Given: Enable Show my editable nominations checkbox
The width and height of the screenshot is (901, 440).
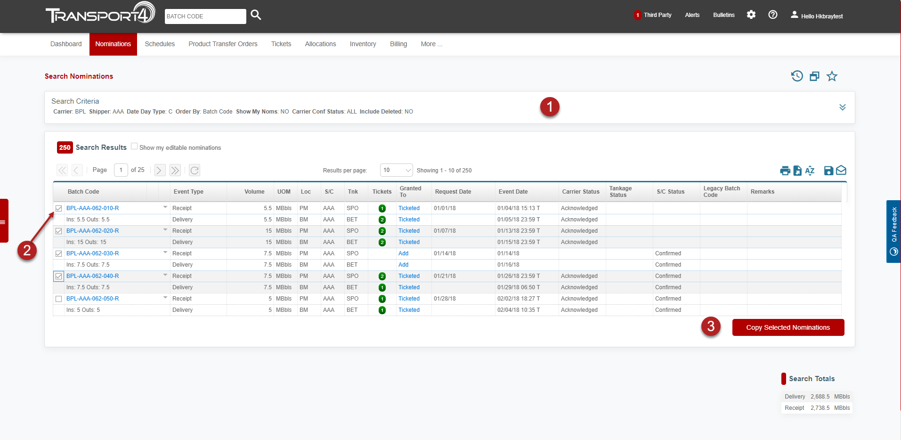Looking at the screenshot, I should coord(134,147).
